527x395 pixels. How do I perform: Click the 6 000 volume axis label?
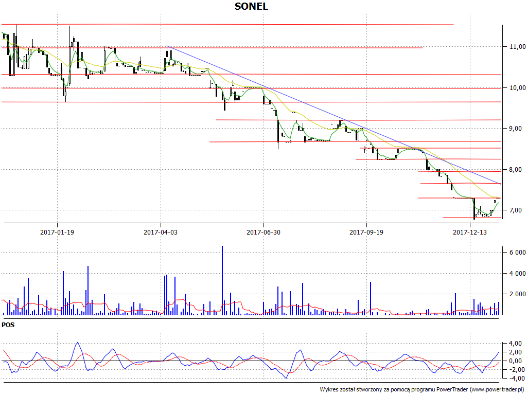(518, 253)
